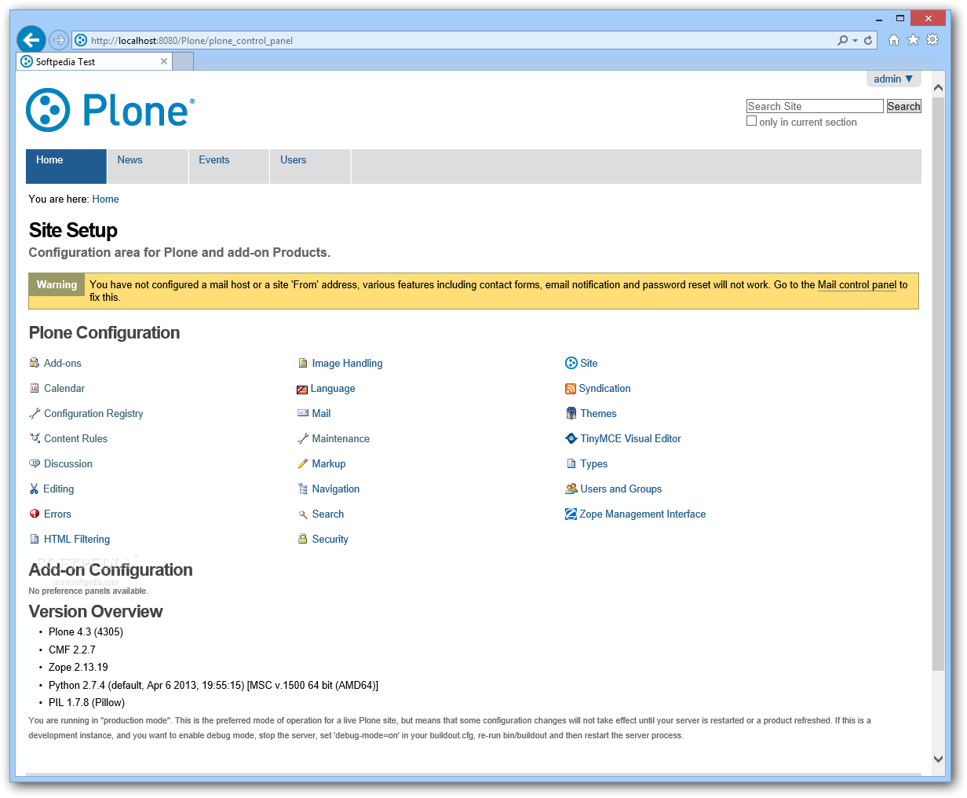This screenshot has width=967, height=798.
Task: Go back with the browser back arrow
Action: coord(31,40)
